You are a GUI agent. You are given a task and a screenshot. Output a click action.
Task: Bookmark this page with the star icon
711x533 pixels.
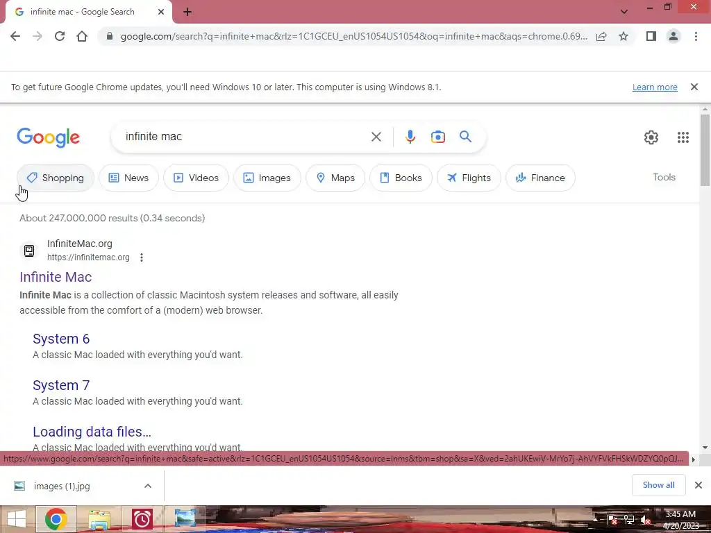[624, 36]
